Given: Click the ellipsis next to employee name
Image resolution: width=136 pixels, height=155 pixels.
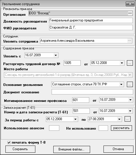Looking at the screenshot, I should tap(129, 41).
